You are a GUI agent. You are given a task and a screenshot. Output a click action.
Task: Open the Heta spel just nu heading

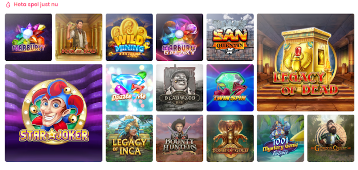[x=36, y=5]
